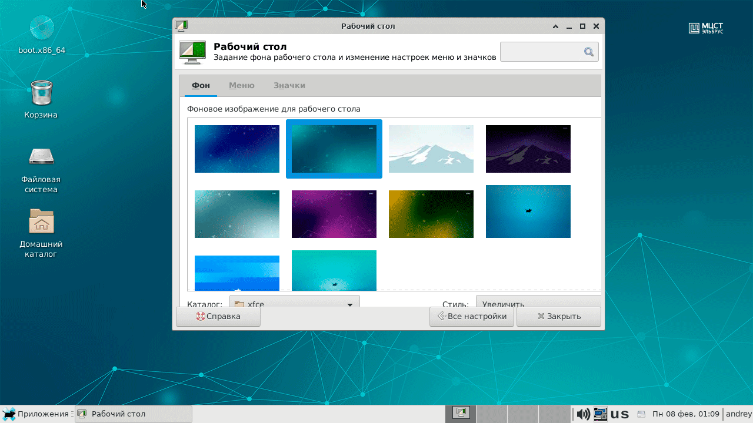Viewport: 753px width, 423px height.
Task: Open the Файловая система drive icon
Action: pos(41,156)
